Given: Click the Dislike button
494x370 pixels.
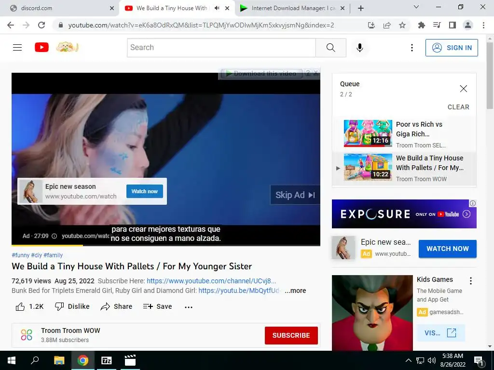Looking at the screenshot, I should coord(72,306).
